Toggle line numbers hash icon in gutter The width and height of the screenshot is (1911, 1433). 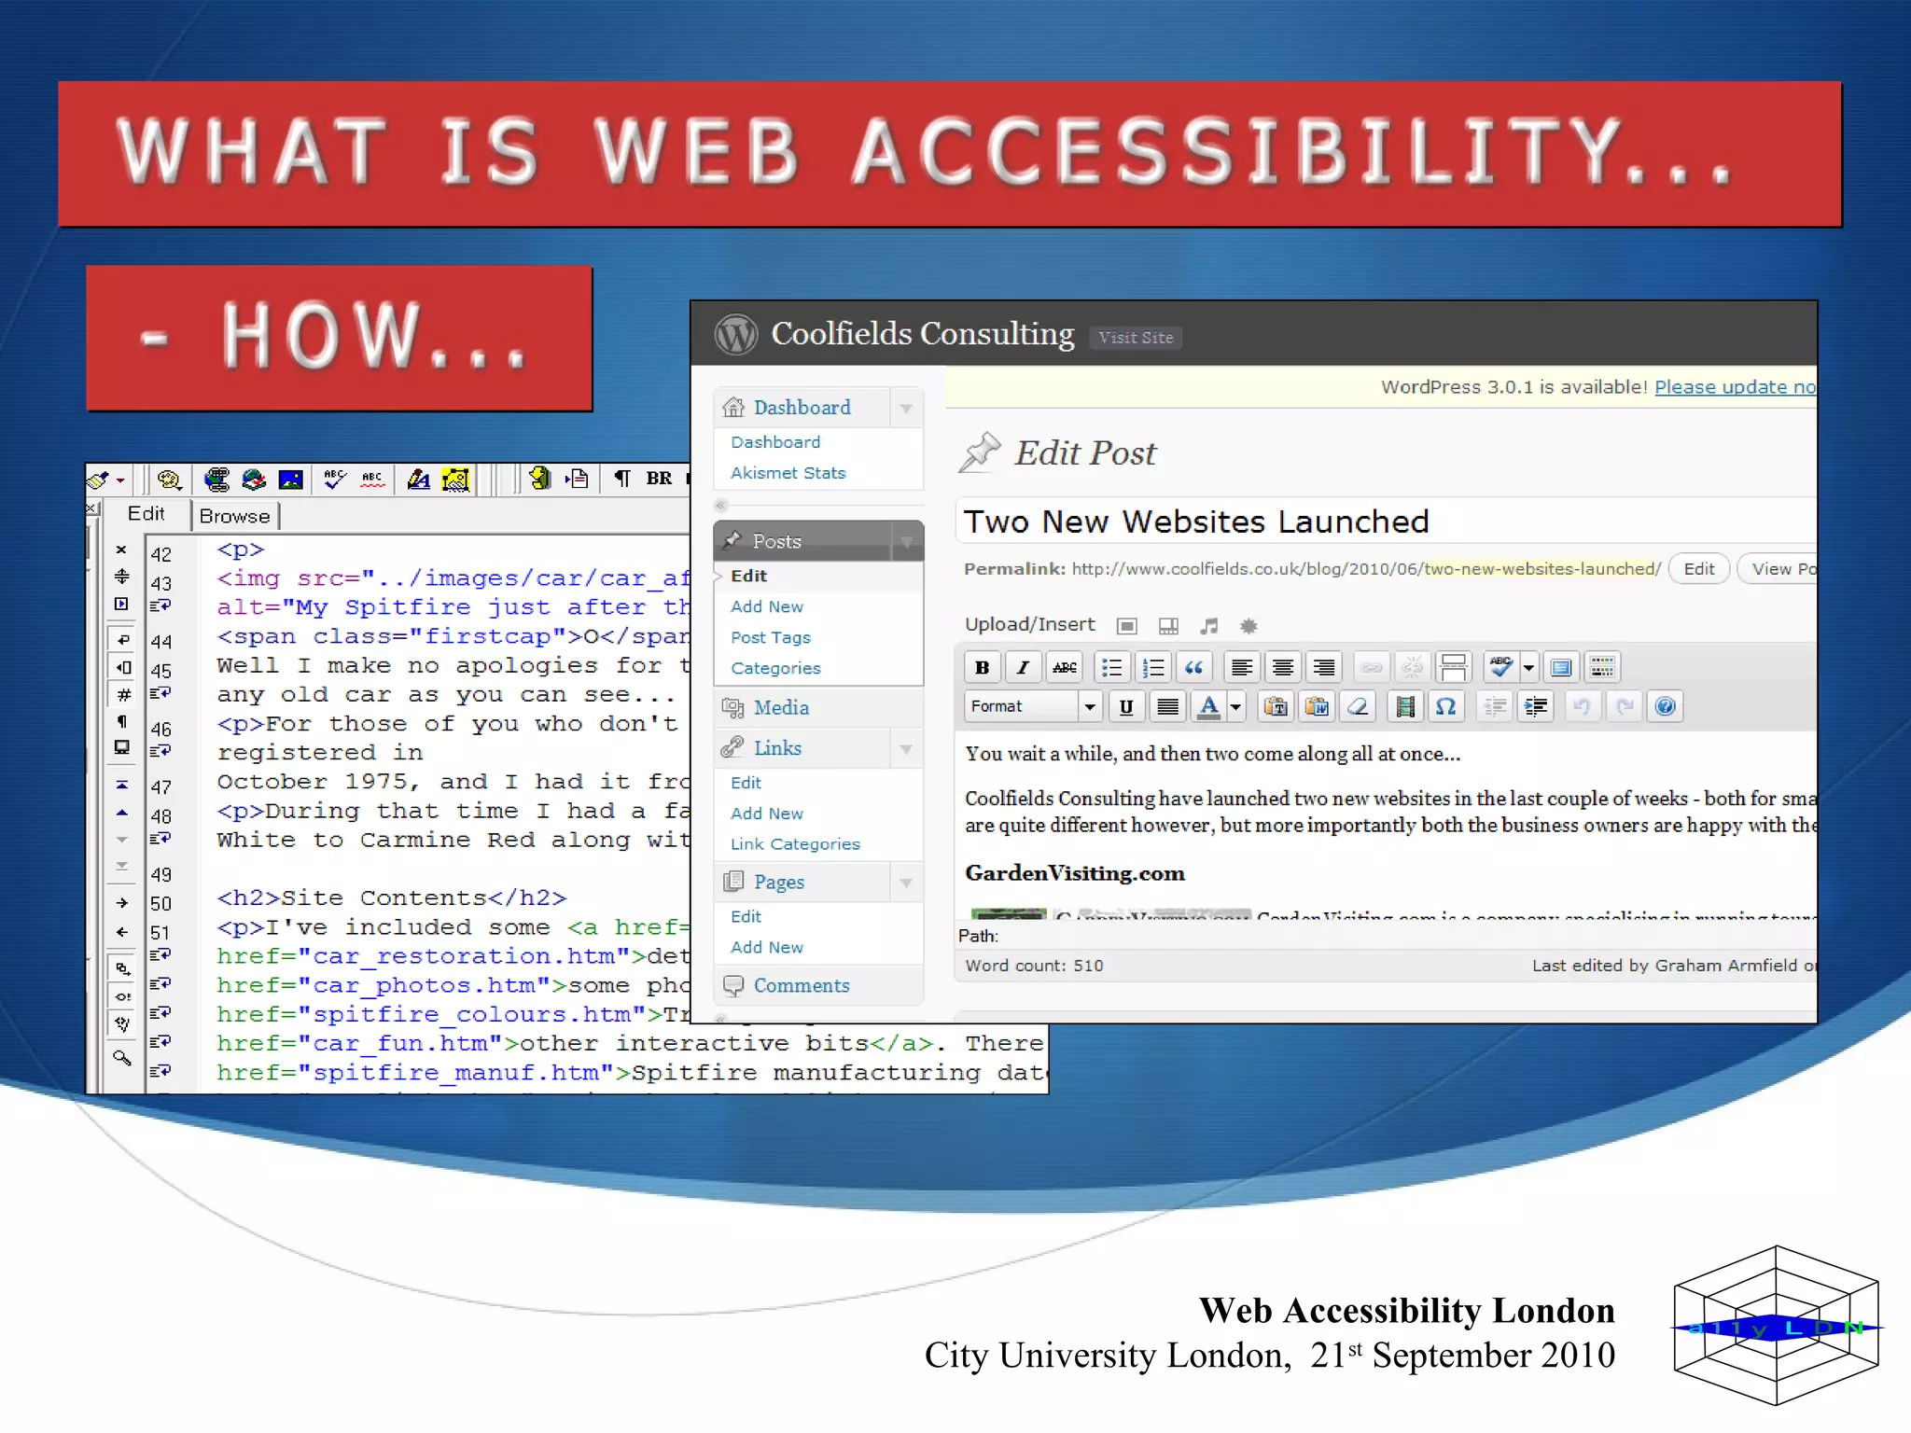coord(123,694)
